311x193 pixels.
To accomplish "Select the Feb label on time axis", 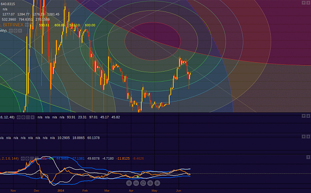I will click(x=85, y=191).
